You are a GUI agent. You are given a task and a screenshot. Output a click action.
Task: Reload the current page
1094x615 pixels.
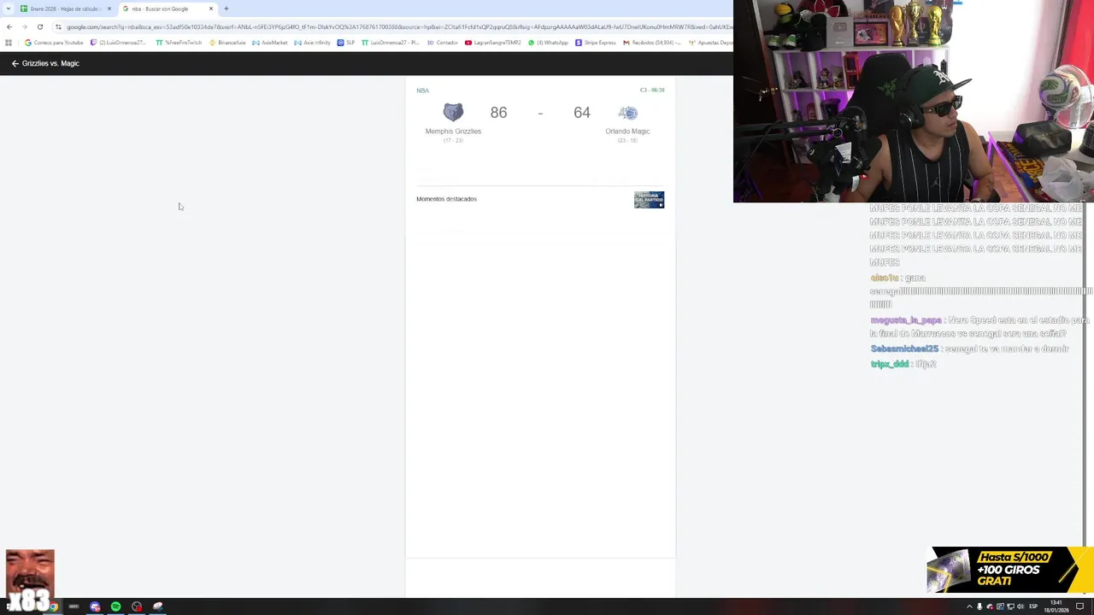40,26
